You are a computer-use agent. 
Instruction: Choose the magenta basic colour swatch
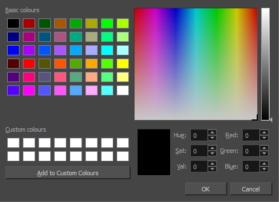[x=29, y=90]
